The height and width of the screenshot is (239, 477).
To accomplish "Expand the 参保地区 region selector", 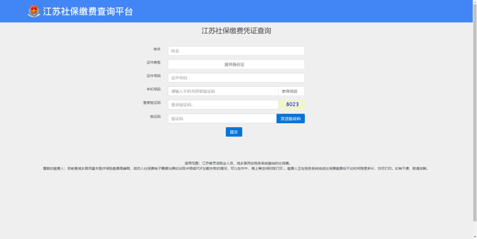I will coord(291,91).
